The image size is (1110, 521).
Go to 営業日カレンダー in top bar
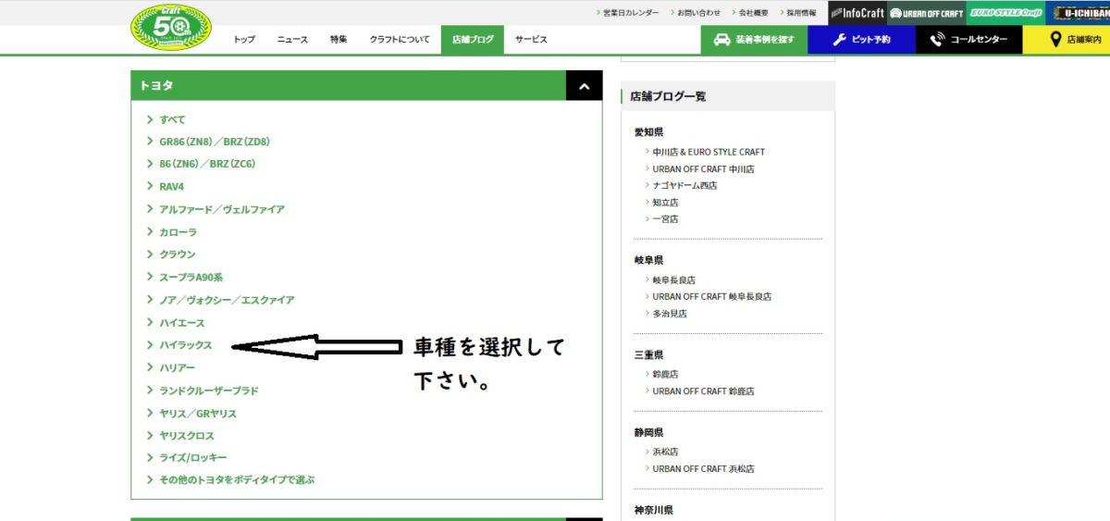point(631,13)
